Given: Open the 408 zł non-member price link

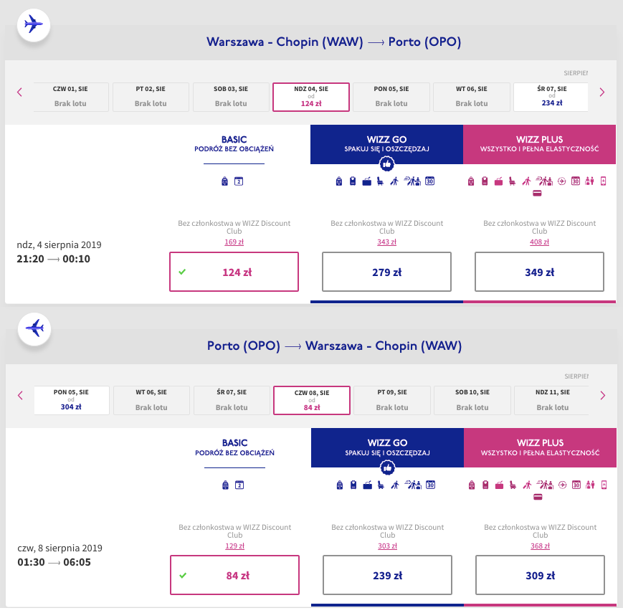Looking at the screenshot, I should (x=539, y=242).
